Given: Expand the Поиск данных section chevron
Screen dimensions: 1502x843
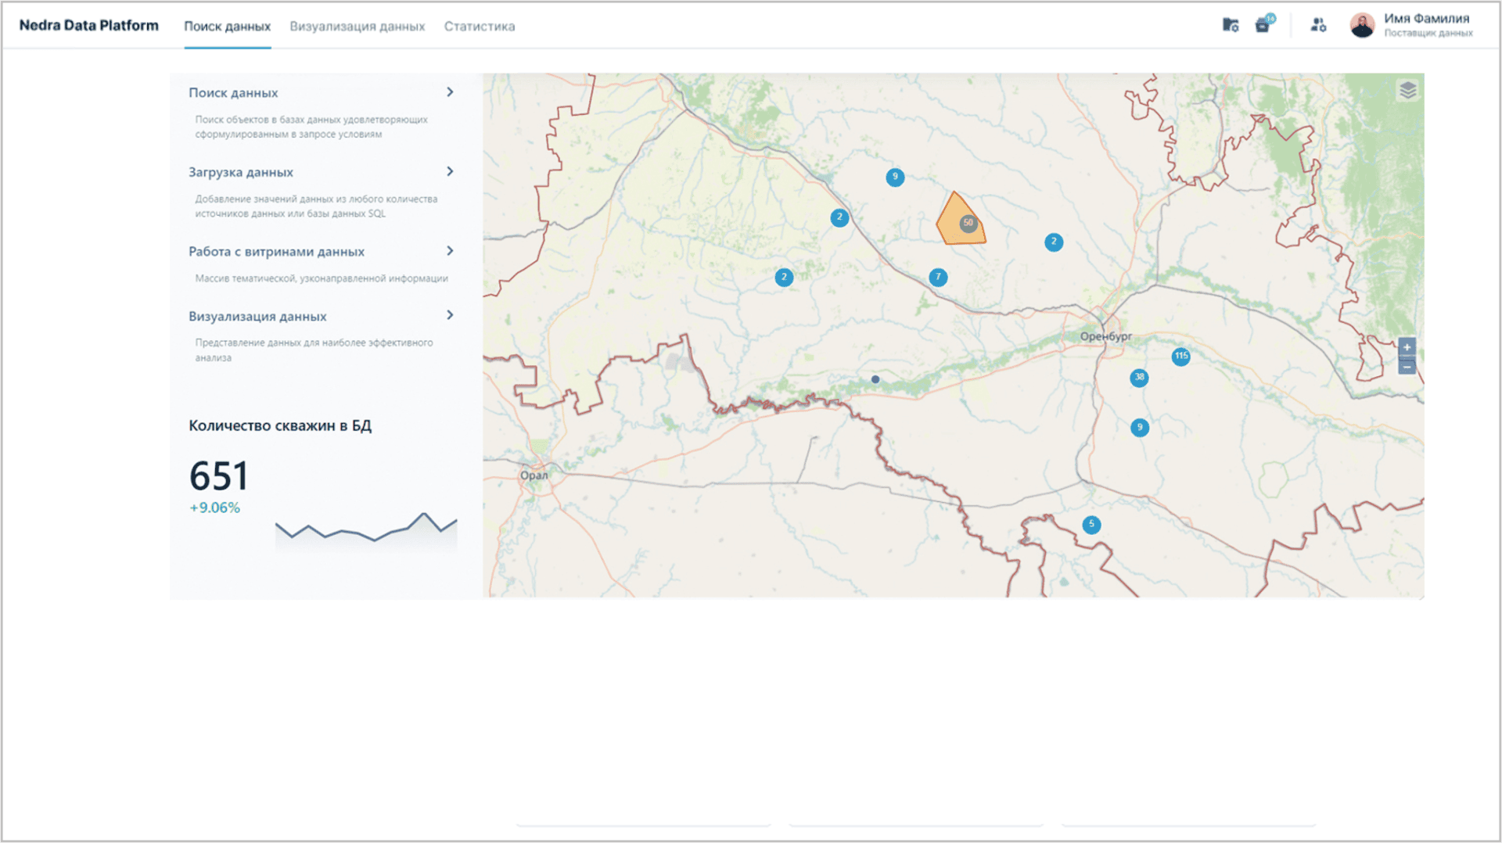Looking at the screenshot, I should (x=450, y=92).
